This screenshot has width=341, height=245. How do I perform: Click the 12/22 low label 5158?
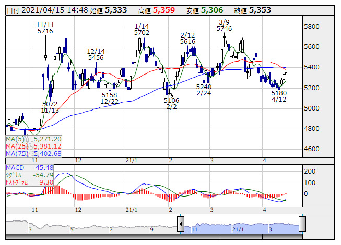point(109,95)
